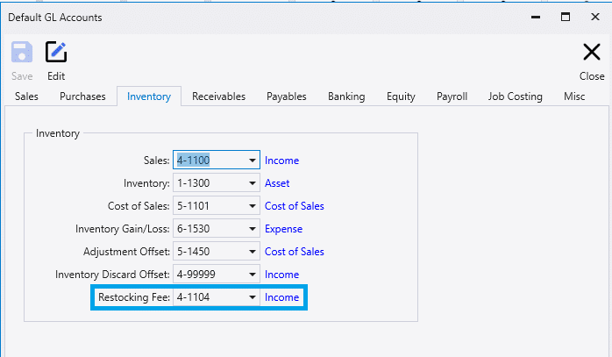Switch to the Sales tab

(26, 96)
